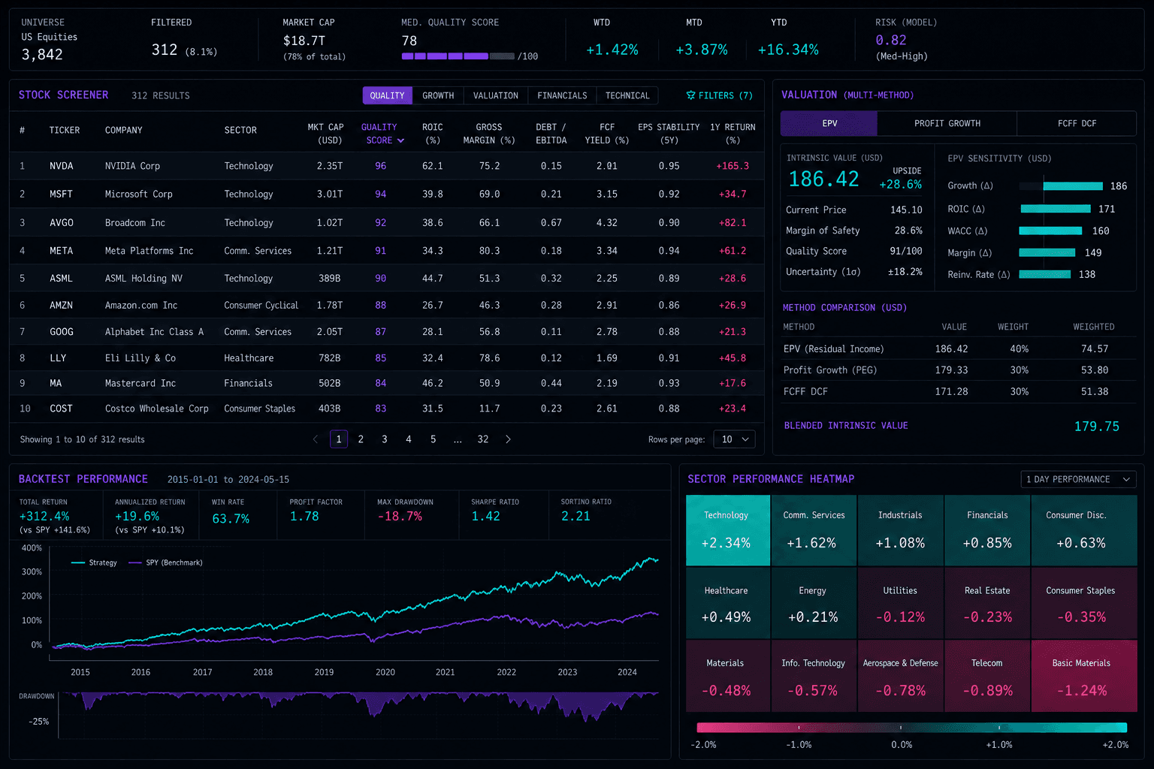Select the Utilities heatmap tile
This screenshot has height=769, width=1154.
[900, 603]
